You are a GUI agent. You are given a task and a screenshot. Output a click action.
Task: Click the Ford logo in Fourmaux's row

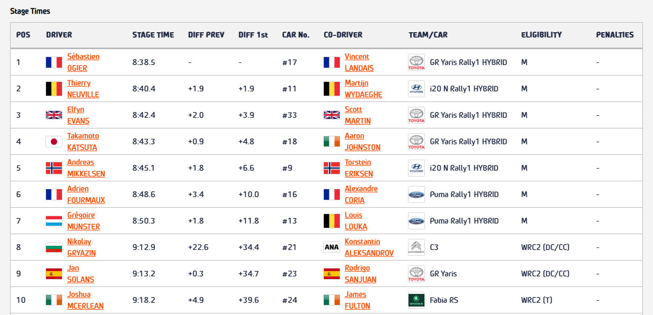pyautogui.click(x=416, y=194)
